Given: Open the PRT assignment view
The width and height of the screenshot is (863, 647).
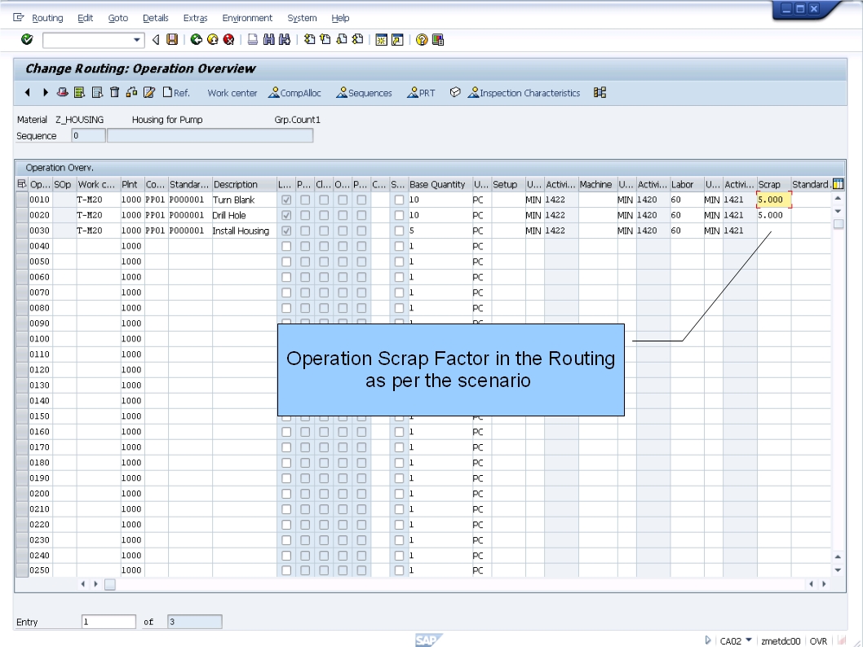Looking at the screenshot, I should tap(422, 93).
